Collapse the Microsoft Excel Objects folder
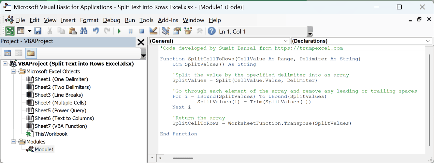 tap(13, 71)
